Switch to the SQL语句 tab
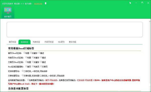Viewport: 151px width, 92px height. (61, 42)
